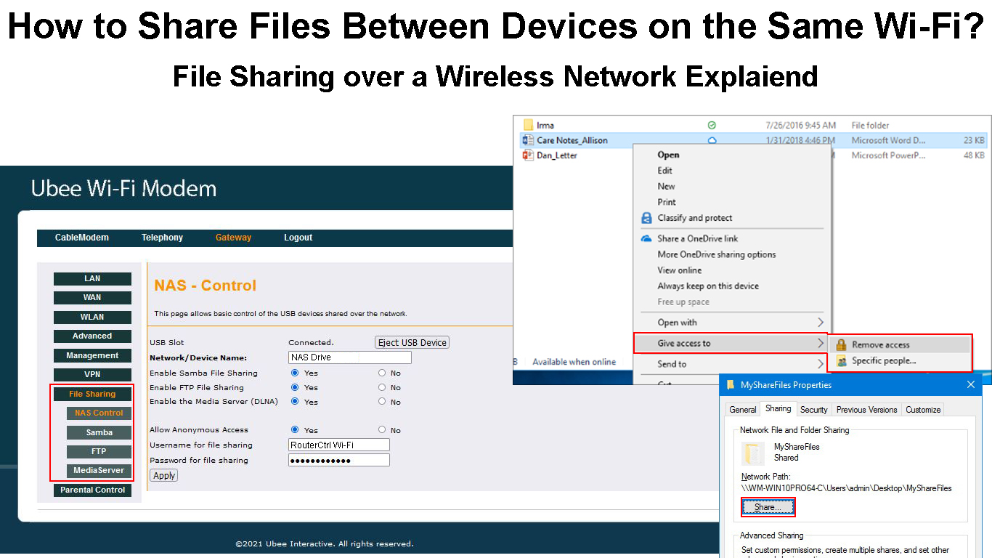Select Yes for Enable FTP File Sharing
Viewport: 992px width, 558px height.
295,387
